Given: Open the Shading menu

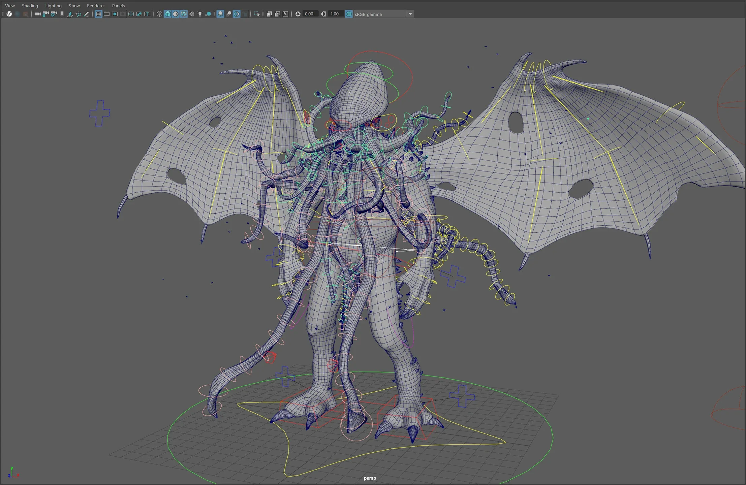Looking at the screenshot, I should (30, 5).
